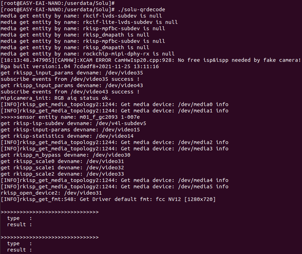Click the sensor entity name m01_f_gc2093 line

point(70,117)
